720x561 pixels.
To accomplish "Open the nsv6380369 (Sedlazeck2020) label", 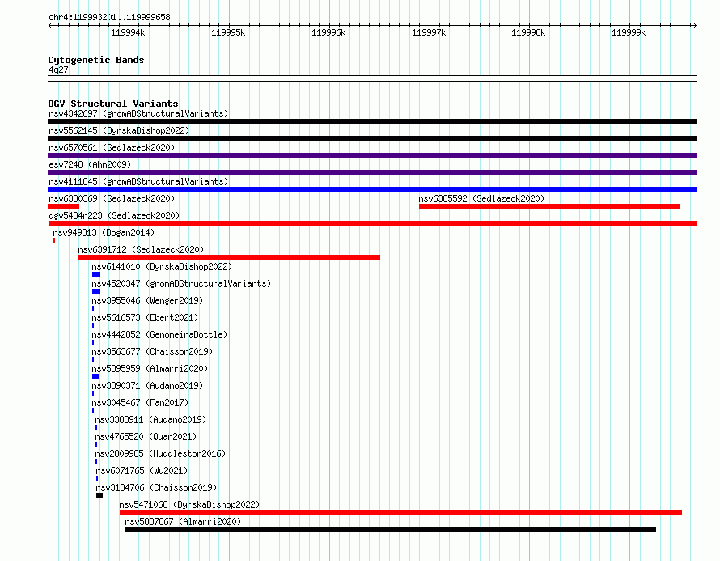I will pyautogui.click(x=112, y=198).
